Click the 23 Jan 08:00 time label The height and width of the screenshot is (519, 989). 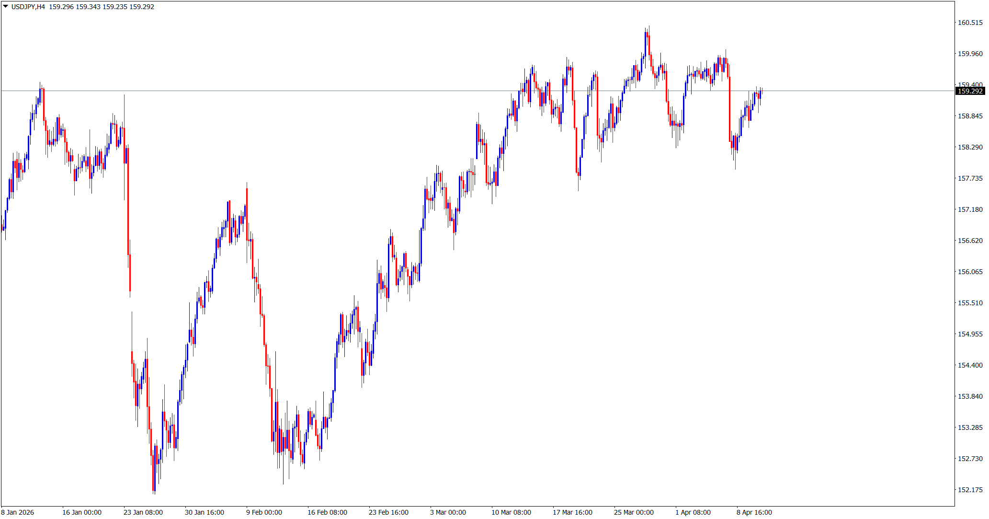[143, 512]
